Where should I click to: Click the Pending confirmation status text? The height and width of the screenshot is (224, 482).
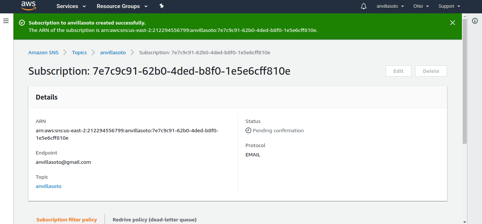click(278, 130)
